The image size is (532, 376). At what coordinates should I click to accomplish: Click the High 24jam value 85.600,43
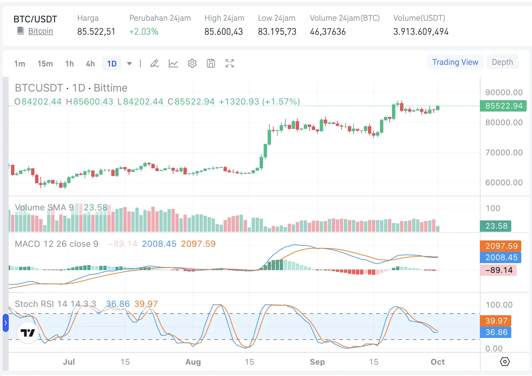[224, 32]
